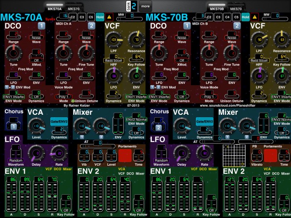The width and height of the screenshot is (291, 218).
Task: Click the C5 key button in MKS-70A
Action: pos(91,17)
